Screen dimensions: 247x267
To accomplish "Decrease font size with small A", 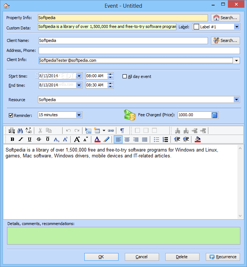I will click(x=86, y=139).
